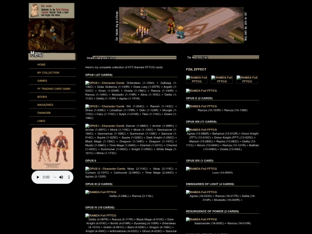Click the complete collection intro sentence

point(124,67)
